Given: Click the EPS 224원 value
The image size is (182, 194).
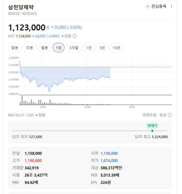Looking at the screenshot, I should tap(106, 183).
